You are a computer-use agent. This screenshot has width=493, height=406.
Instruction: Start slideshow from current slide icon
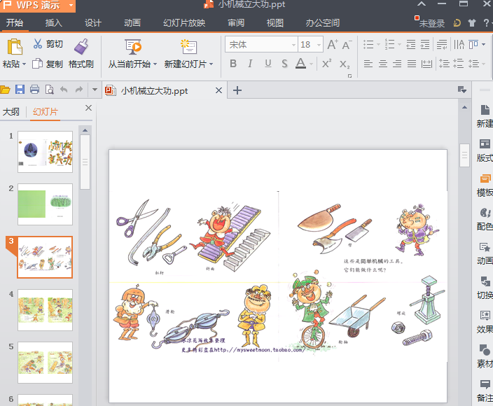click(133, 47)
